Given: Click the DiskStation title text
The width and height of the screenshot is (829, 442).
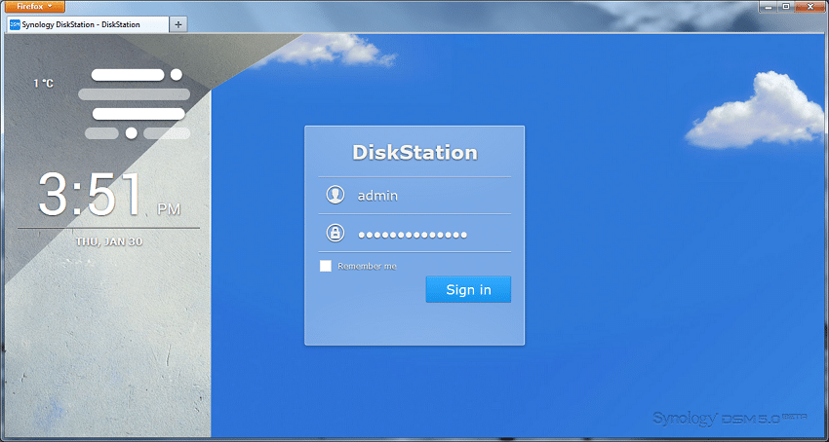Looking at the screenshot, I should 415,153.
